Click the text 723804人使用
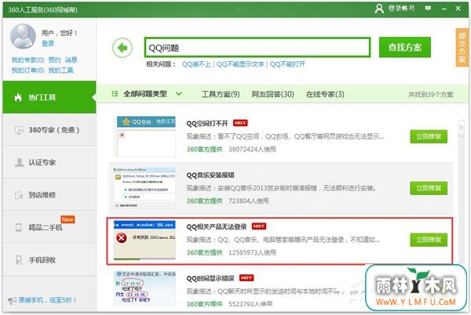Viewport: 471px width, 315px height. (x=249, y=201)
